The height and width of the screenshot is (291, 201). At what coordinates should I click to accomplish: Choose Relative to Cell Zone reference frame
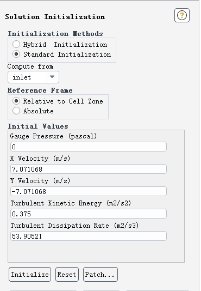click(x=16, y=101)
